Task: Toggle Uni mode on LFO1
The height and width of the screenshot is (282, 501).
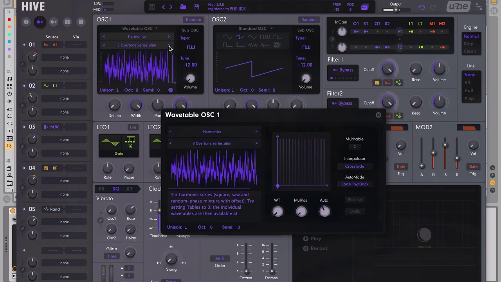Action: tap(133, 127)
